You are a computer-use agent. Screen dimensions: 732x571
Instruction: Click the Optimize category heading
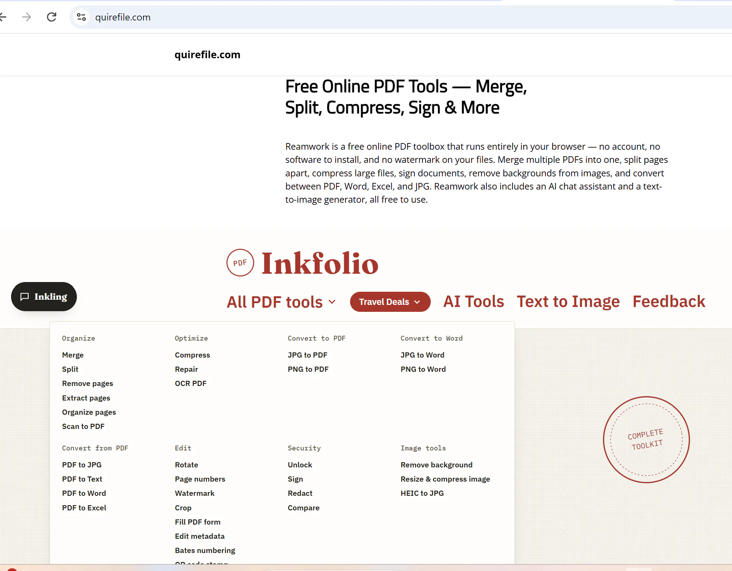pyautogui.click(x=191, y=338)
